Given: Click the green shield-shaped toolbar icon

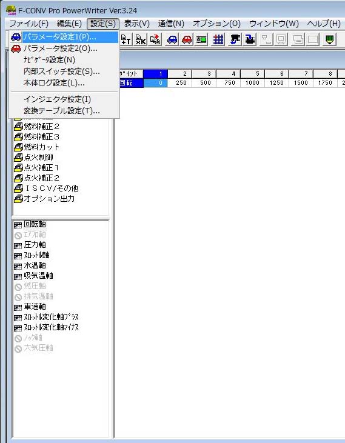Looking at the screenshot, I should (329, 40).
